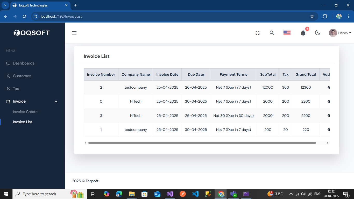Open the Invoice Create link
Viewport: 354px width, 199px height.
(25, 112)
